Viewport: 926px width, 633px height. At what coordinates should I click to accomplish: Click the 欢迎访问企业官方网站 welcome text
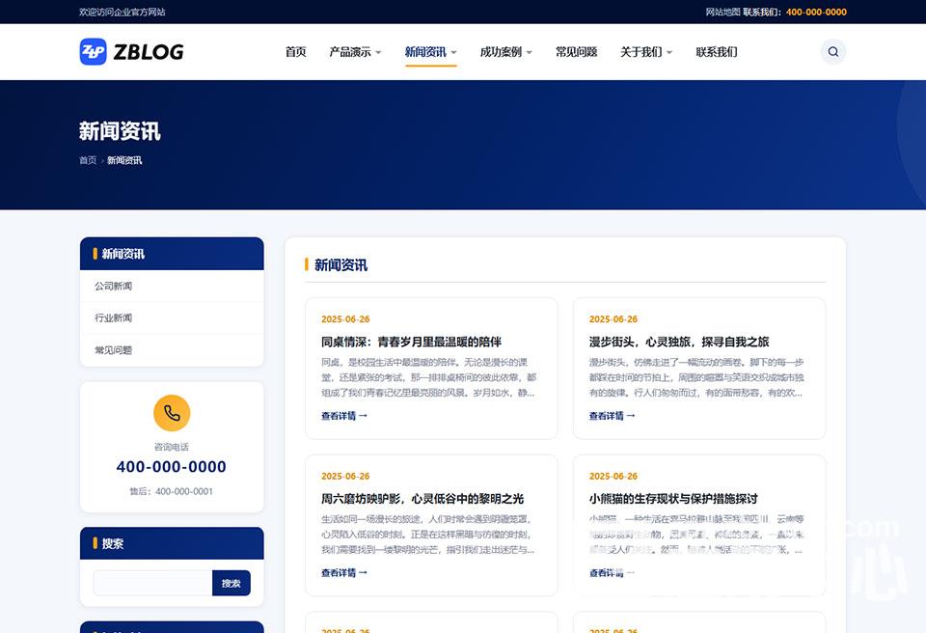(x=123, y=12)
